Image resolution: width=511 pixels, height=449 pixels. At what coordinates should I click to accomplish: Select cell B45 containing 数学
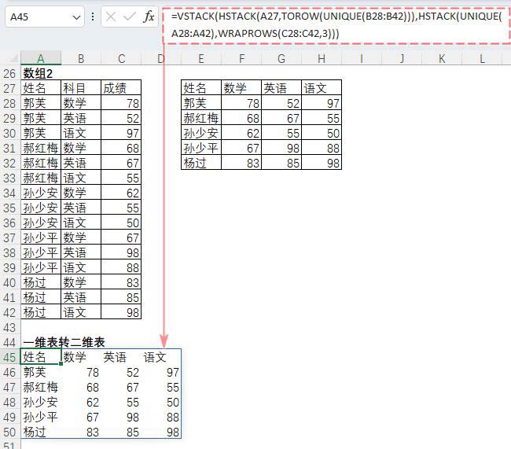click(81, 357)
